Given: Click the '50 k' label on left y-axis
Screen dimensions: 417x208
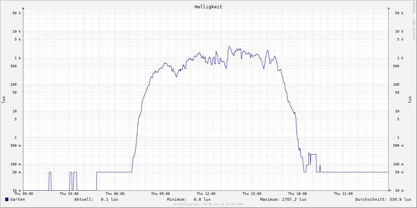Looking at the screenshot, I should [17, 13].
